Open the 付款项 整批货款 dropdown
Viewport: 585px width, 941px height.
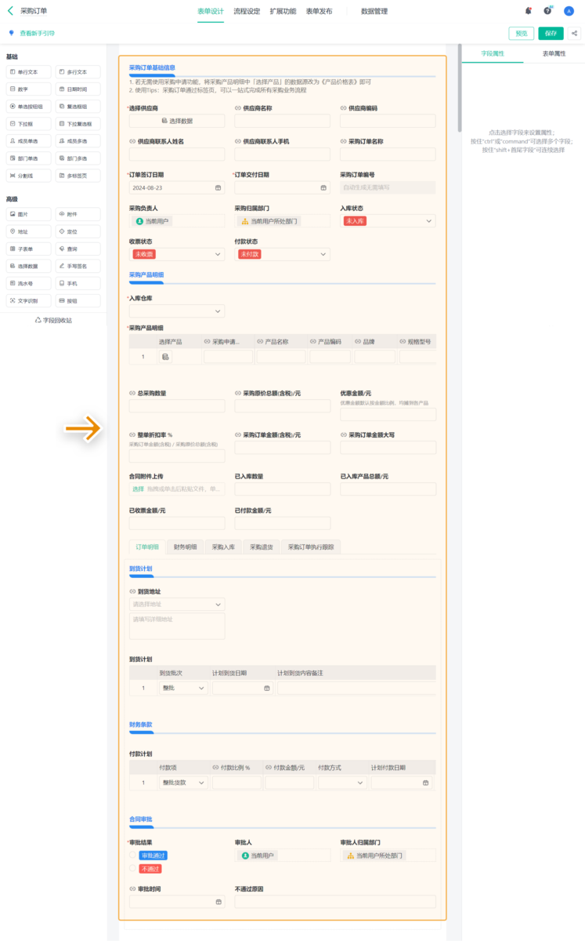(184, 783)
